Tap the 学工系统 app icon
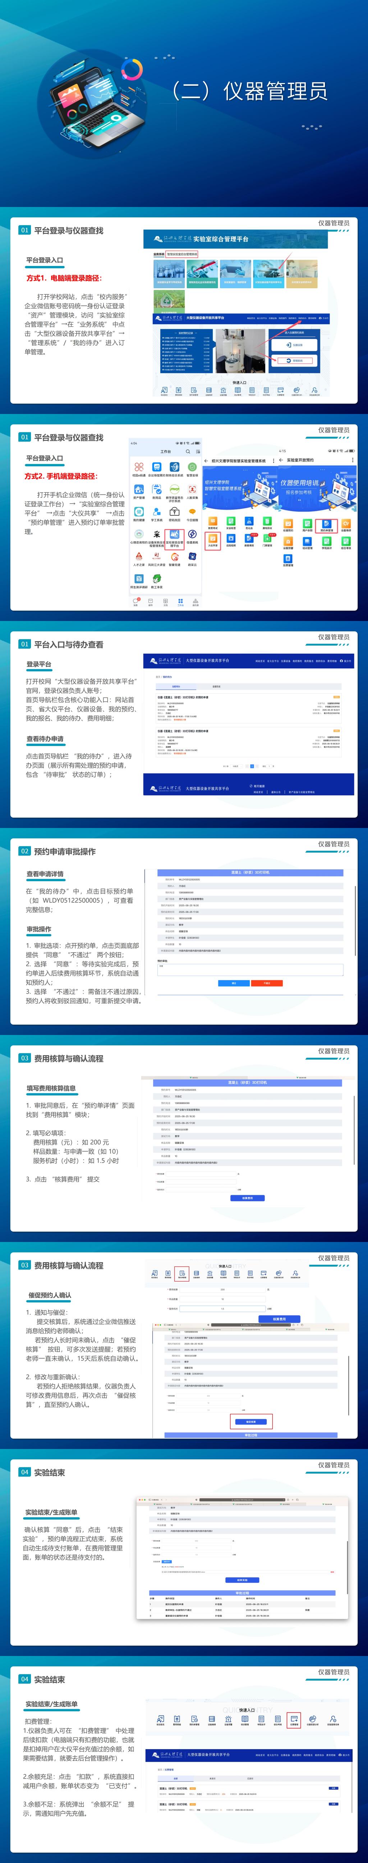 click(156, 514)
